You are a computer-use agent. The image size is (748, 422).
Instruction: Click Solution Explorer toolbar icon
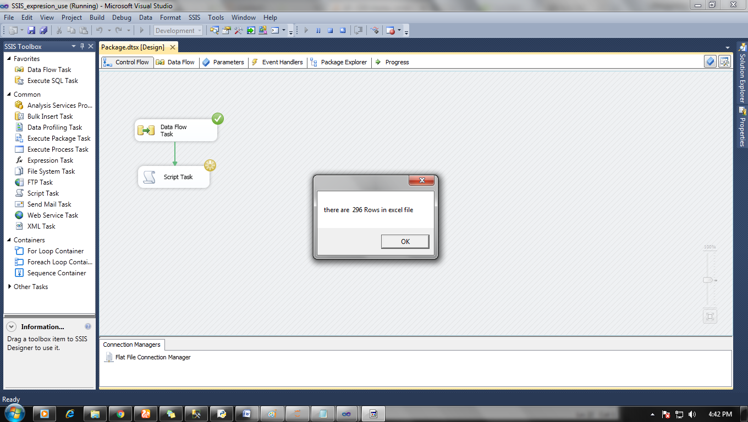click(214, 30)
